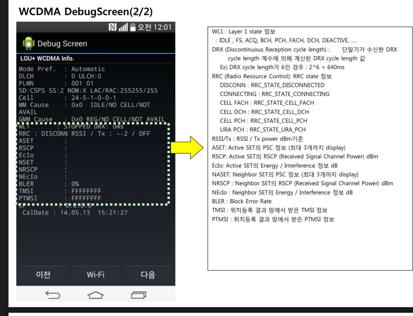This screenshot has height=316, width=413.
Task: Click the 'MM Cause : 0x0' row
Action: [84, 108]
